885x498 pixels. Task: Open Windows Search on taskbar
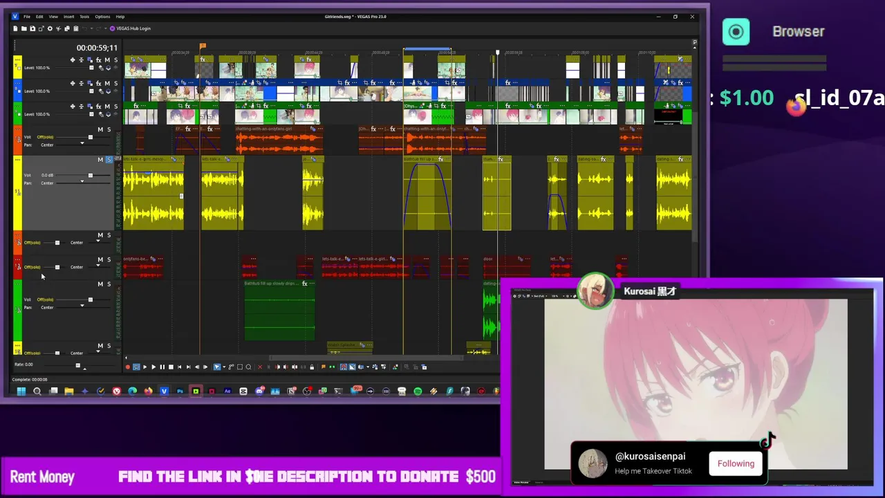click(37, 391)
